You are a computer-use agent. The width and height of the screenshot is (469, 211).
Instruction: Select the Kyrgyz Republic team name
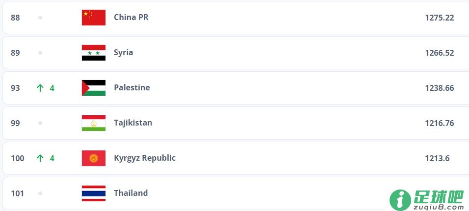coord(145,158)
